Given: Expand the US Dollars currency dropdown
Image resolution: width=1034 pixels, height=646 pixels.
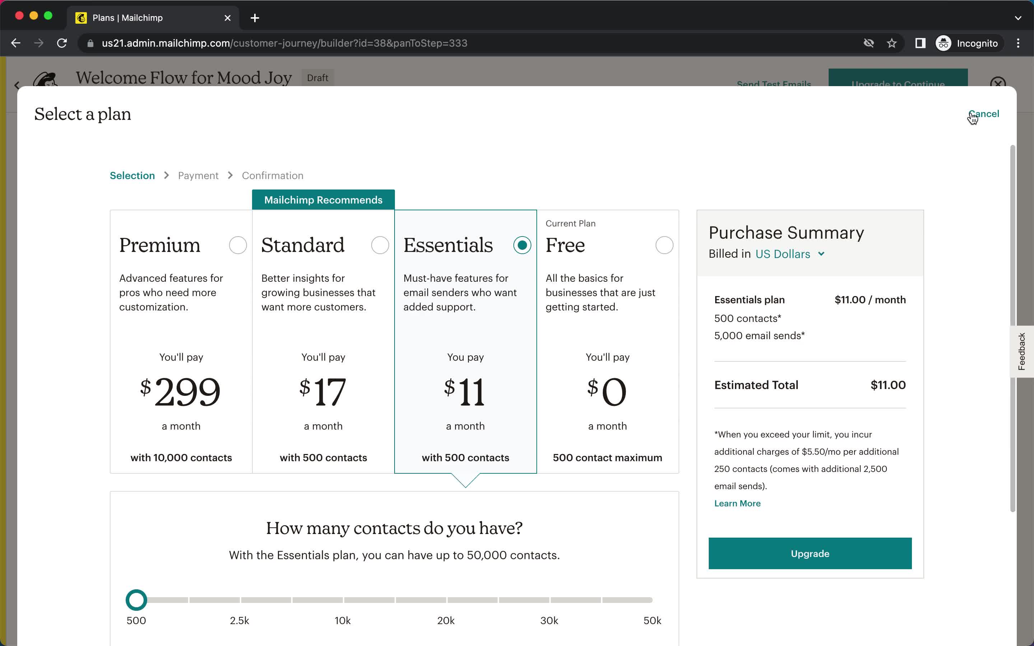Looking at the screenshot, I should click(x=791, y=254).
